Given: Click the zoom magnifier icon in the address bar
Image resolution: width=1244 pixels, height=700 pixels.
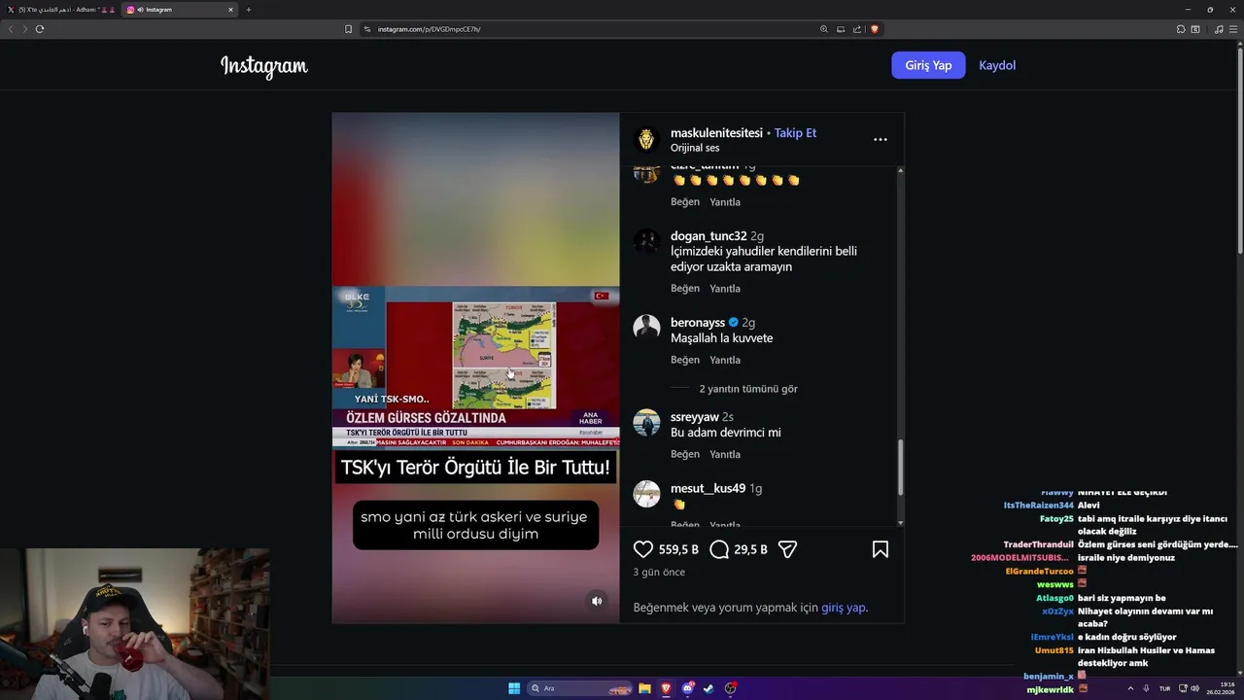Looking at the screenshot, I should (824, 29).
